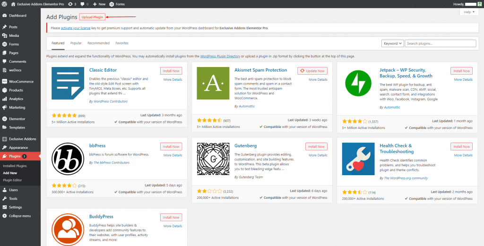Viewport: 484px width, 246px height.
Task: Switch to the Recommended tab
Action: coord(98,43)
